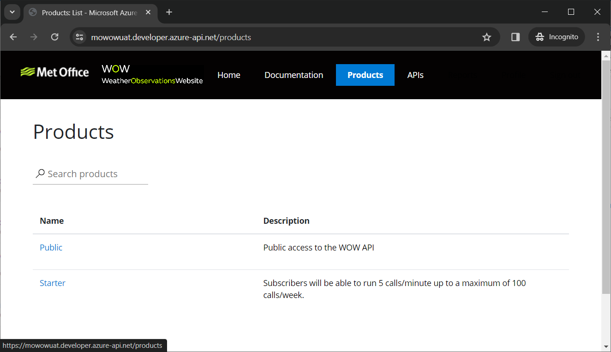611x352 pixels.
Task: Open the Starter product link
Action: coord(53,283)
